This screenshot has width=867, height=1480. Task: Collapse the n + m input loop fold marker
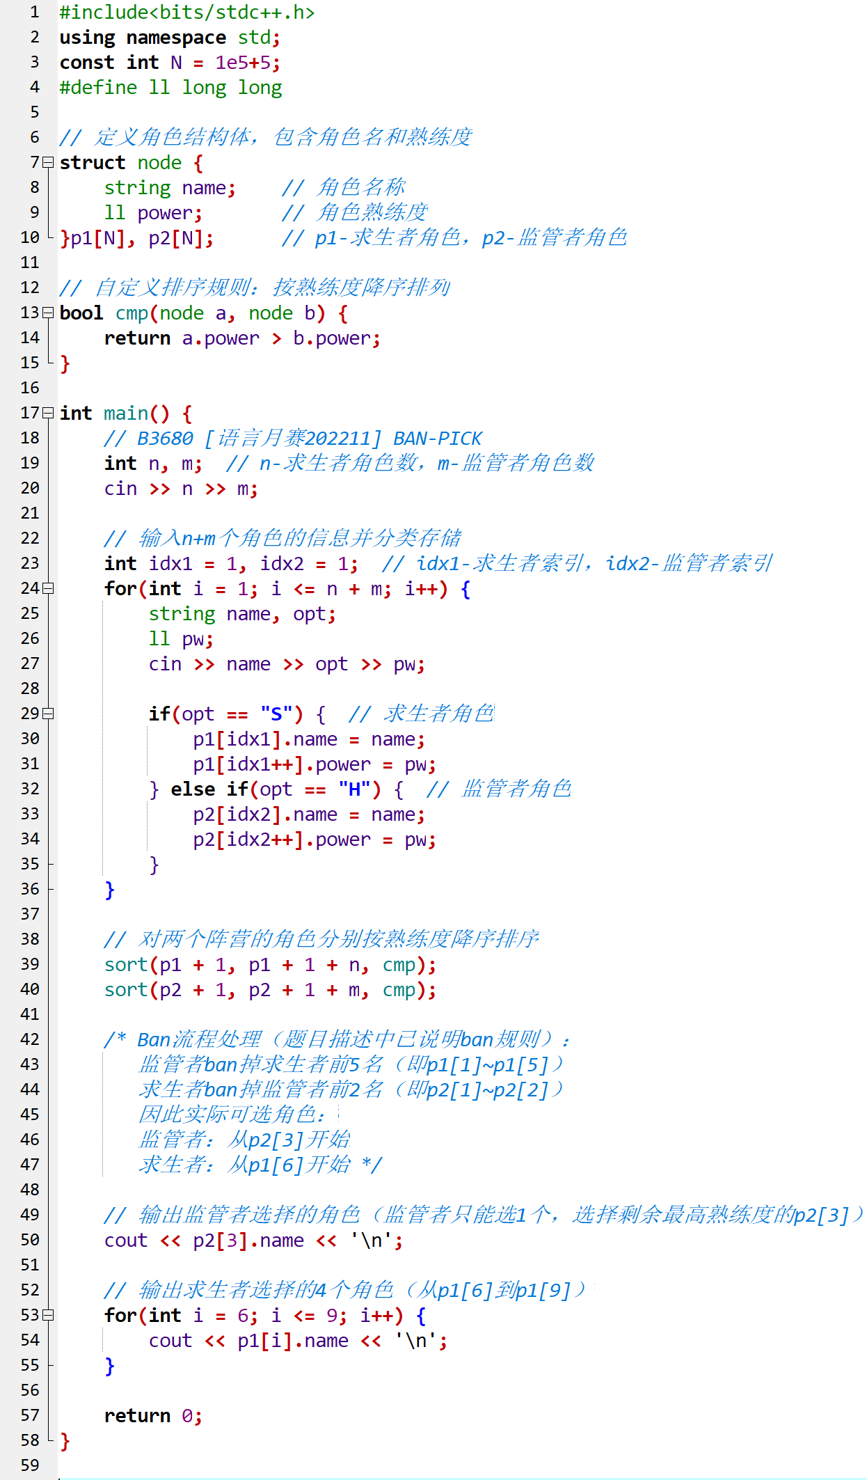pos(48,588)
